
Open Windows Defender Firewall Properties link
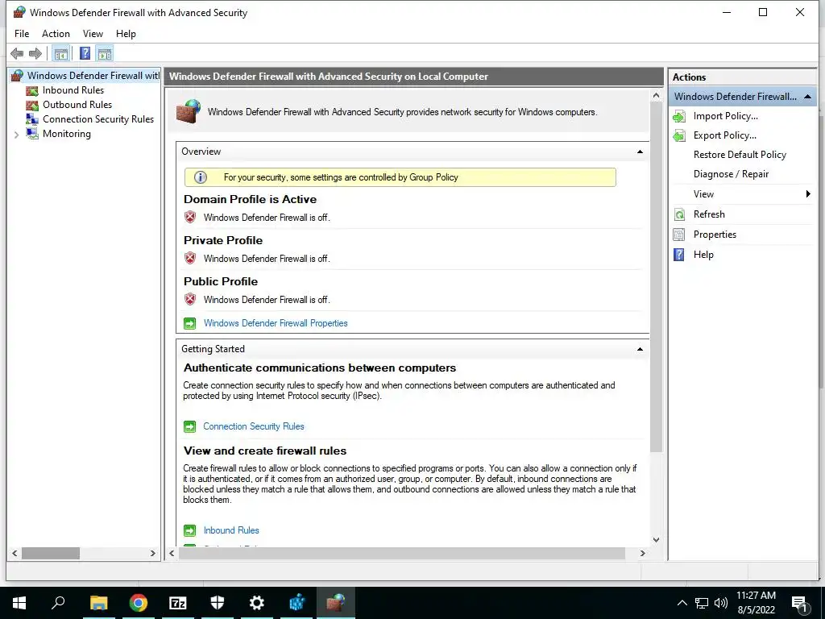tap(276, 323)
